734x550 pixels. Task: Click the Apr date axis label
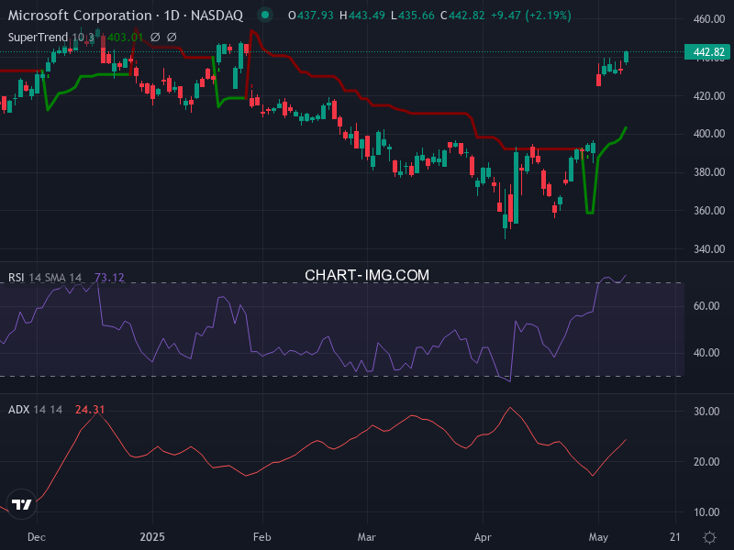[483, 537]
